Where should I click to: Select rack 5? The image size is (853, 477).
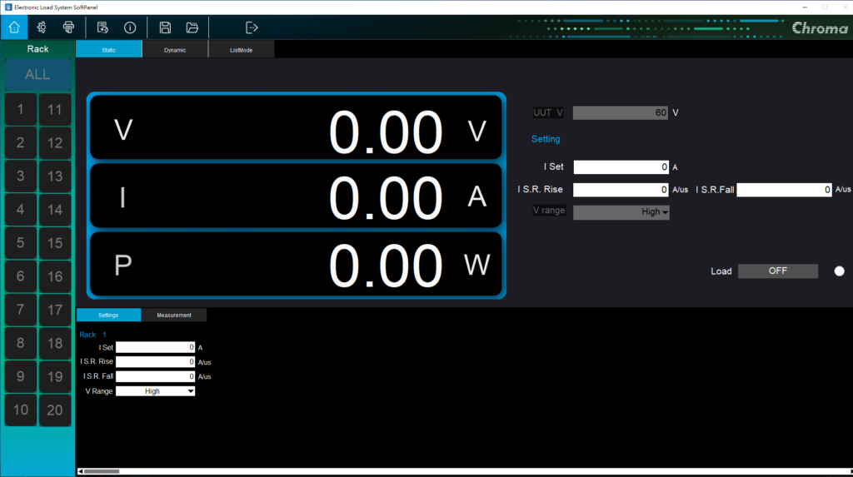click(21, 242)
